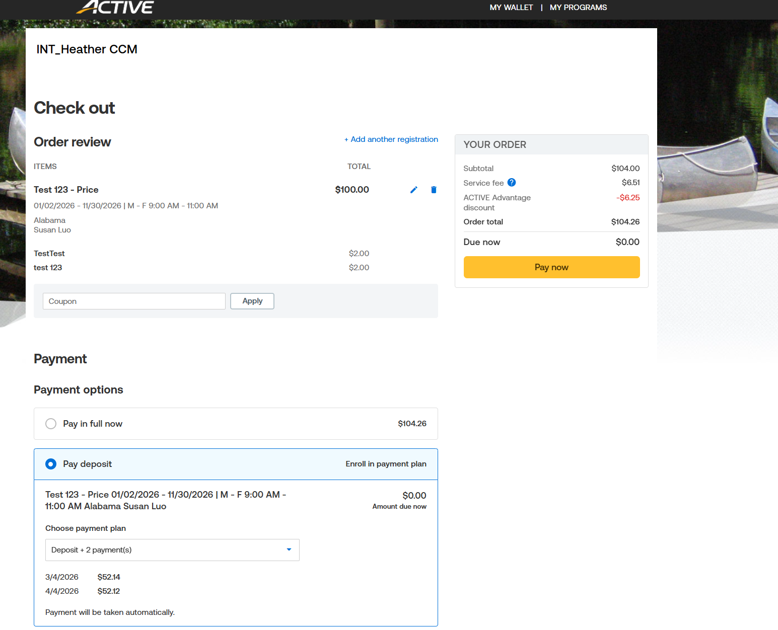Screen dimensions: 778x630
Task: Select the Pay in full now option
Action: click(x=51, y=424)
